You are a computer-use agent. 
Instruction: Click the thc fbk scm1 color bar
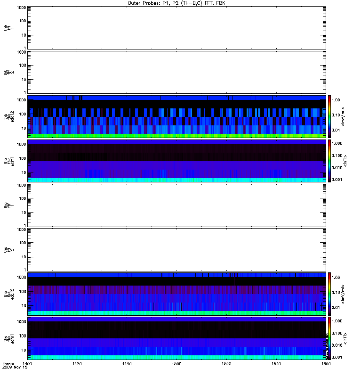pos(329,338)
